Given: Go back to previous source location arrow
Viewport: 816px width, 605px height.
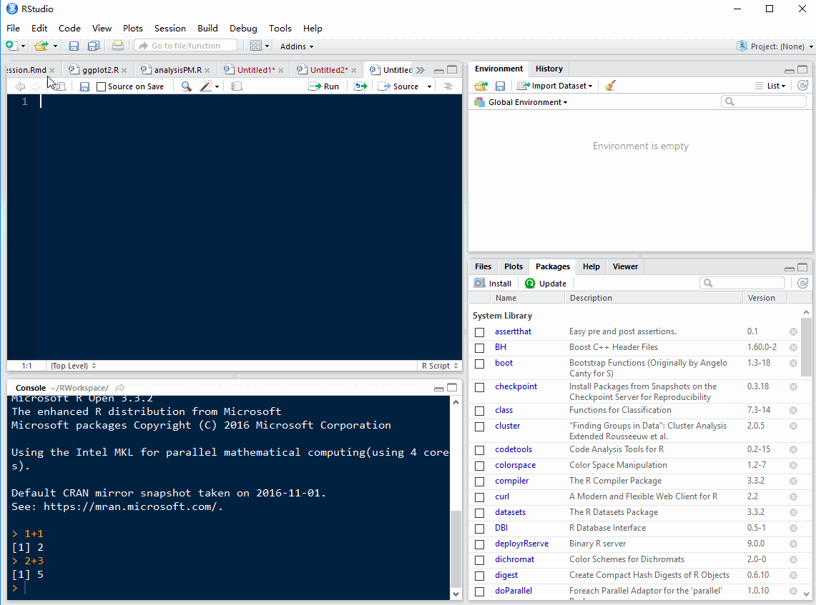Looking at the screenshot, I should (x=20, y=86).
